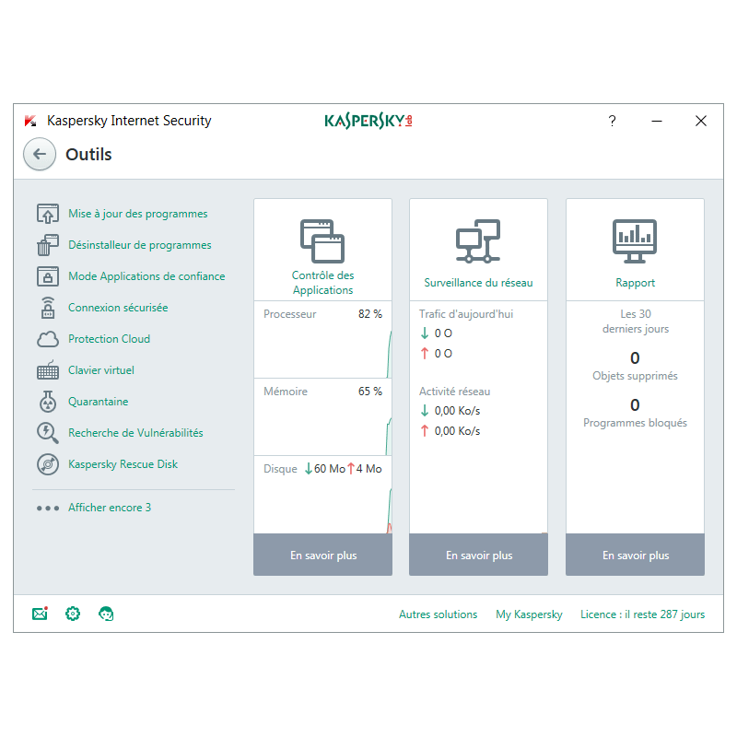Open Mise à jour des programmes
Image resolution: width=737 pixels, height=737 pixels.
[x=137, y=214]
